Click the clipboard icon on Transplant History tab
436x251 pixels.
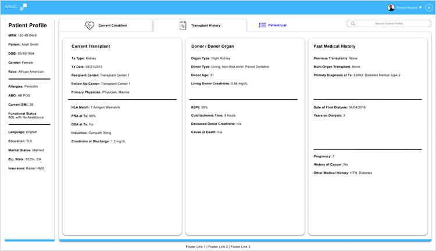(x=183, y=26)
